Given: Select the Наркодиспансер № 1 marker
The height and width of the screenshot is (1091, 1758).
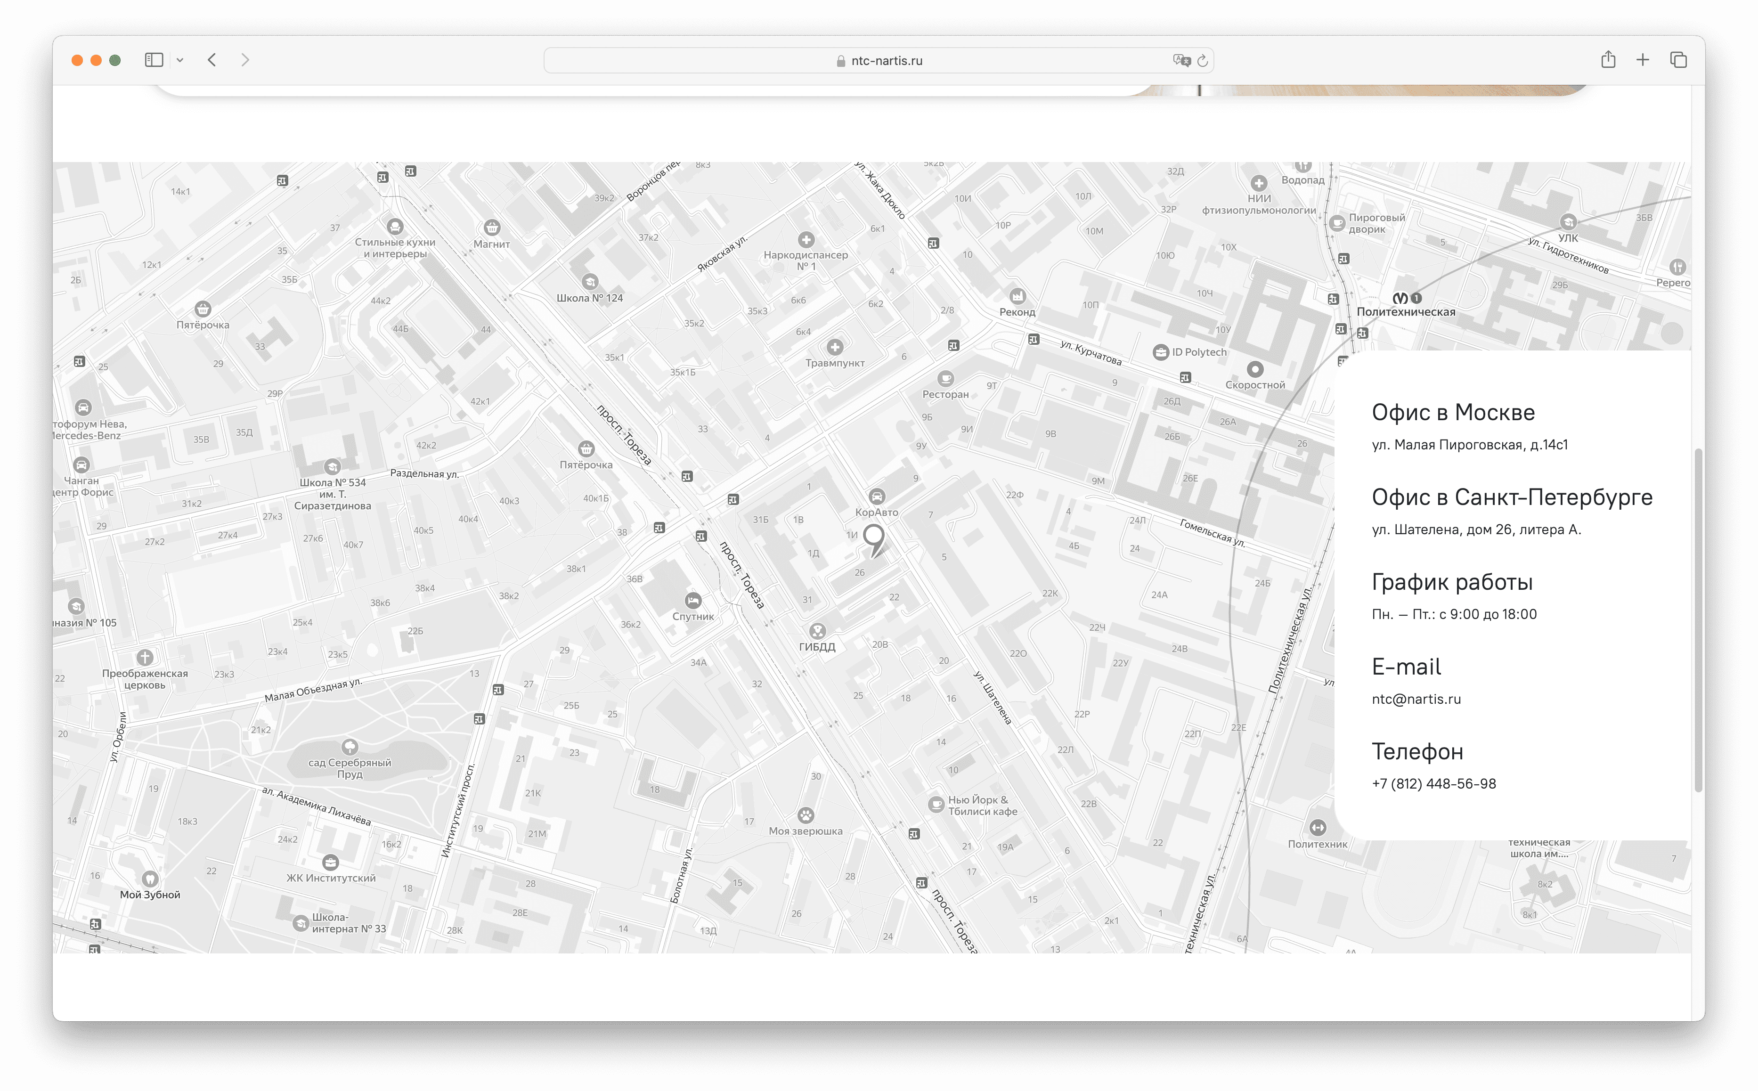Looking at the screenshot, I should click(x=806, y=240).
